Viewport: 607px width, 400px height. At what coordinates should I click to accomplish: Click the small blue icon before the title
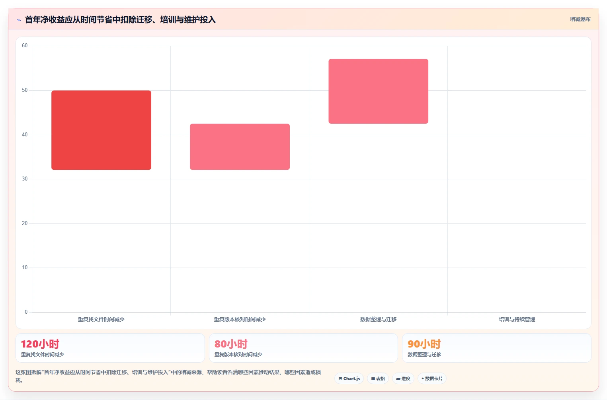[19, 20]
